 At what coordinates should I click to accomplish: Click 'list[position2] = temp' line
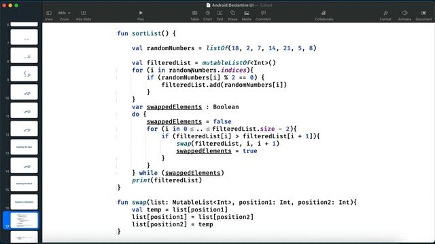click(x=172, y=224)
